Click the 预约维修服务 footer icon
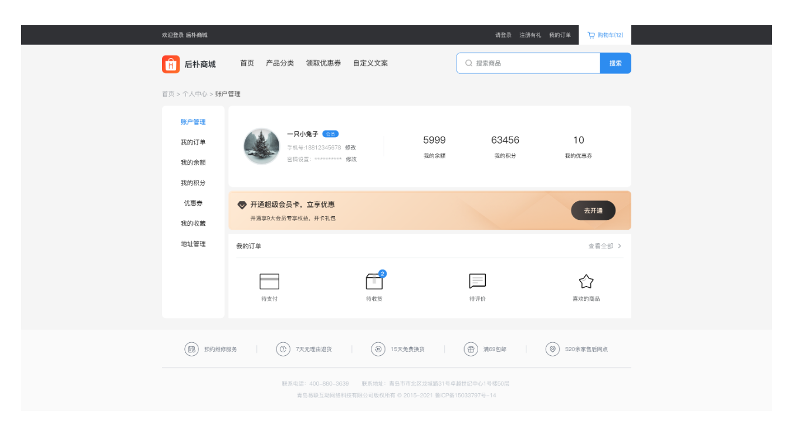Viewport: 795px width, 422px height. tap(192, 349)
